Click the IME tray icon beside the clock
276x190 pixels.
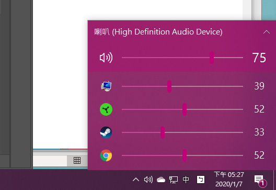click(201, 180)
